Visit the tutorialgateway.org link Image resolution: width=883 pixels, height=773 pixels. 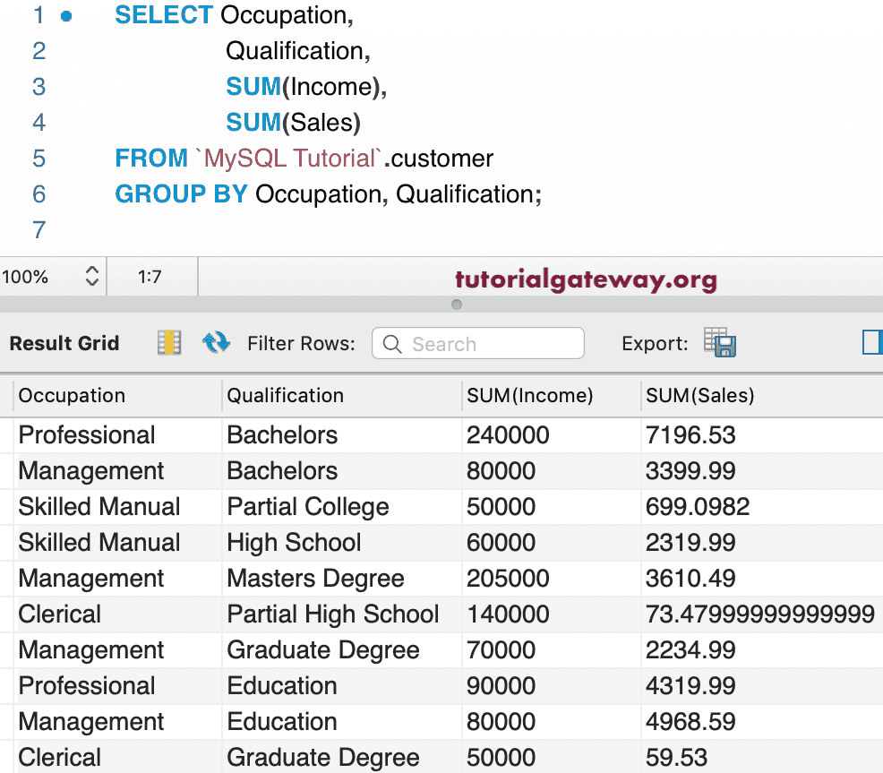pos(586,277)
